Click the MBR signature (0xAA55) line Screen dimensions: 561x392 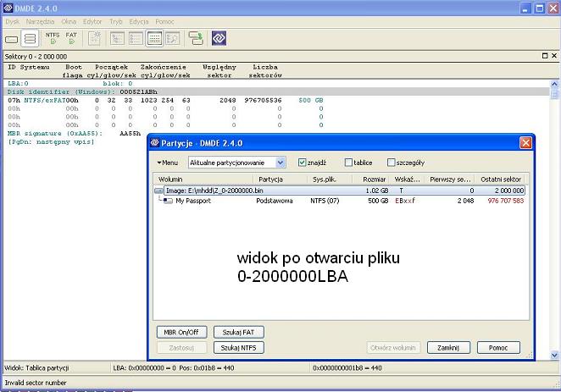pyautogui.click(x=74, y=133)
